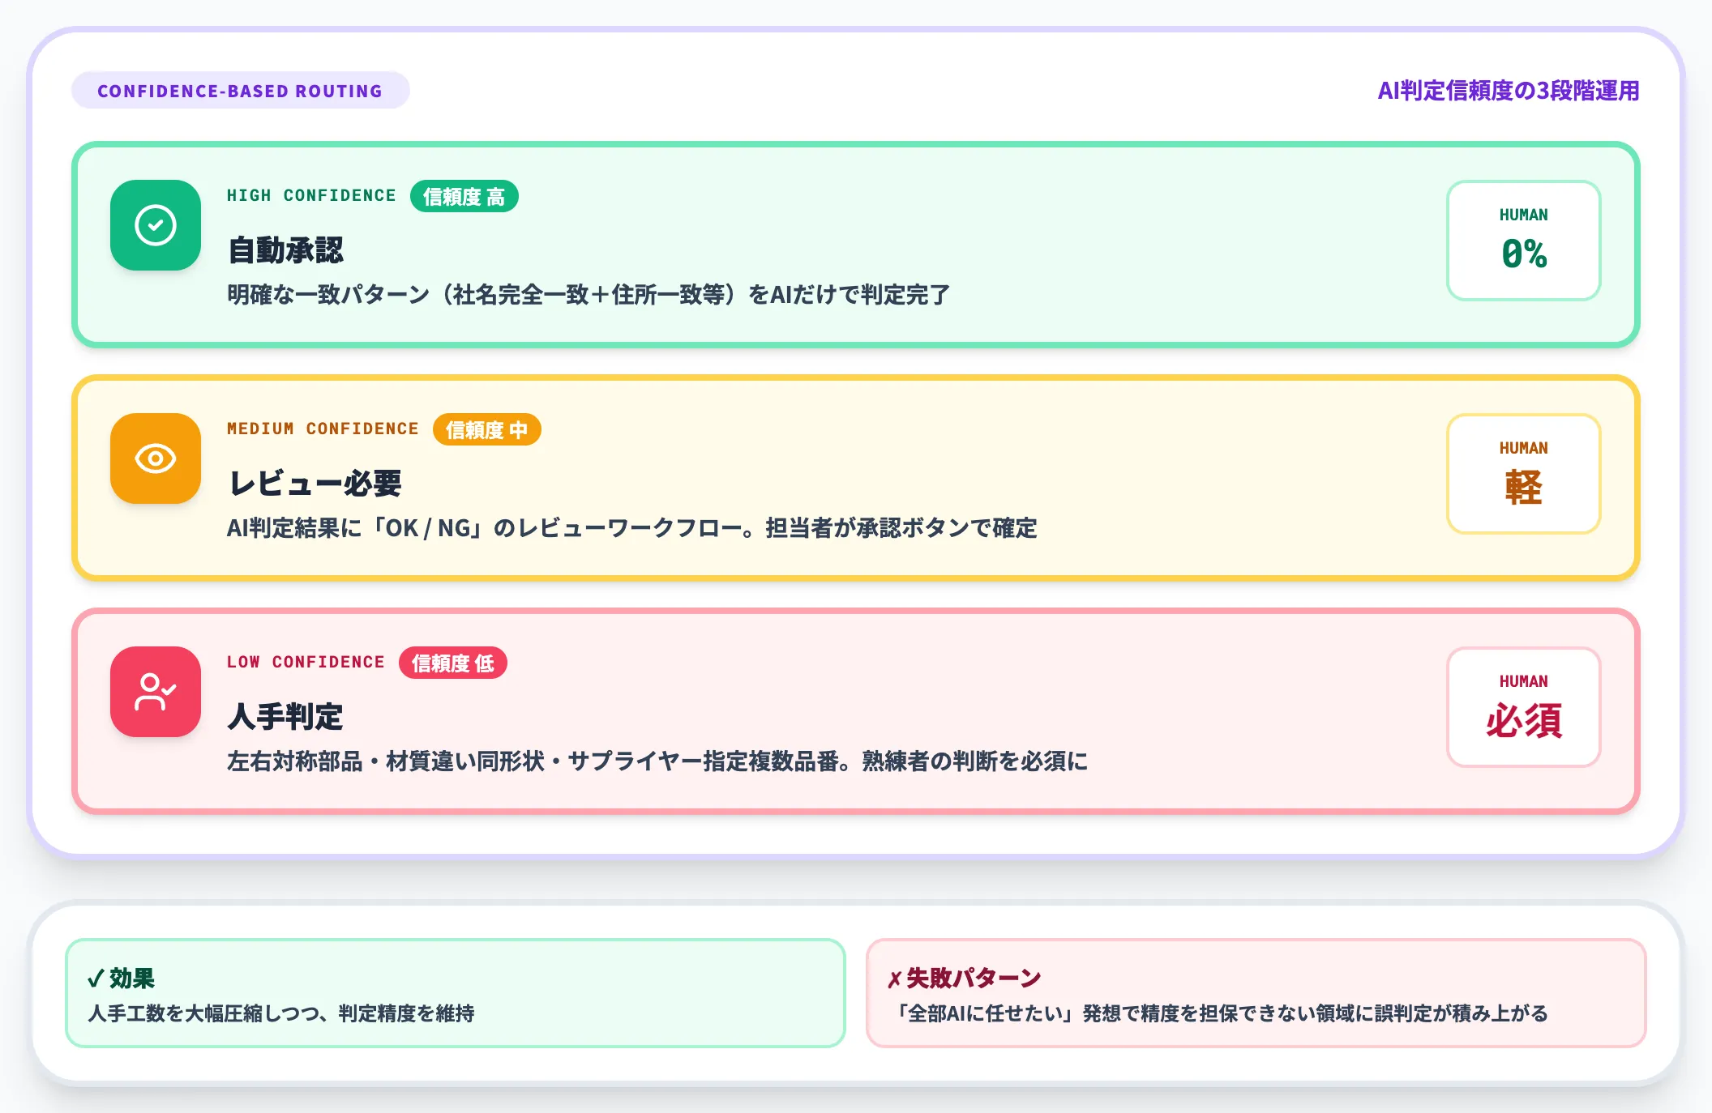
Task: Click the 失敗パターン heading
Action: (974, 979)
